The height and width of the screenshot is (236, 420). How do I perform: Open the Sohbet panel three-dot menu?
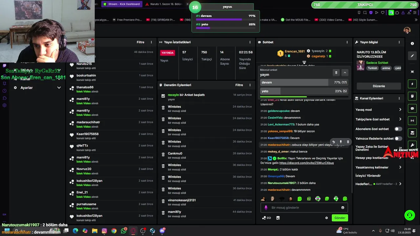click(347, 42)
